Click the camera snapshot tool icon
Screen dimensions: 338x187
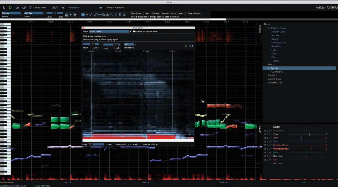(x=108, y=14)
